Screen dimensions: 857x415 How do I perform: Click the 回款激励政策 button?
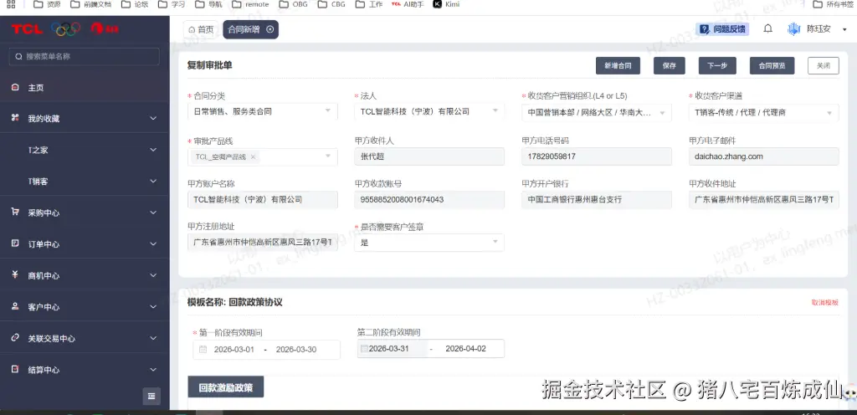pos(226,387)
